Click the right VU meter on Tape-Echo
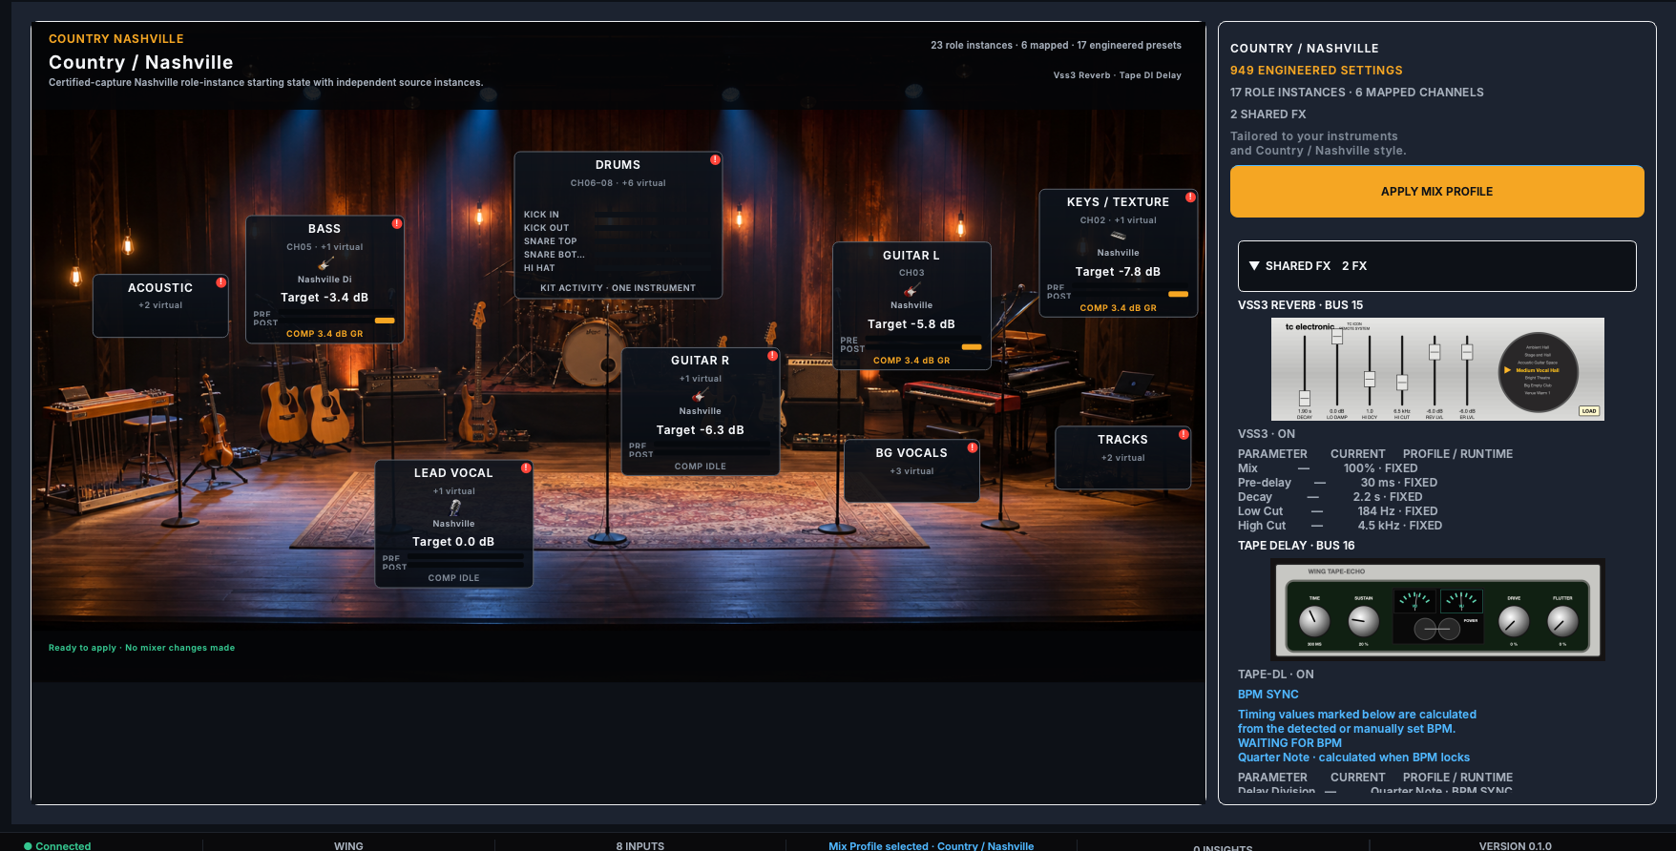The height and width of the screenshot is (851, 1676). click(1461, 601)
